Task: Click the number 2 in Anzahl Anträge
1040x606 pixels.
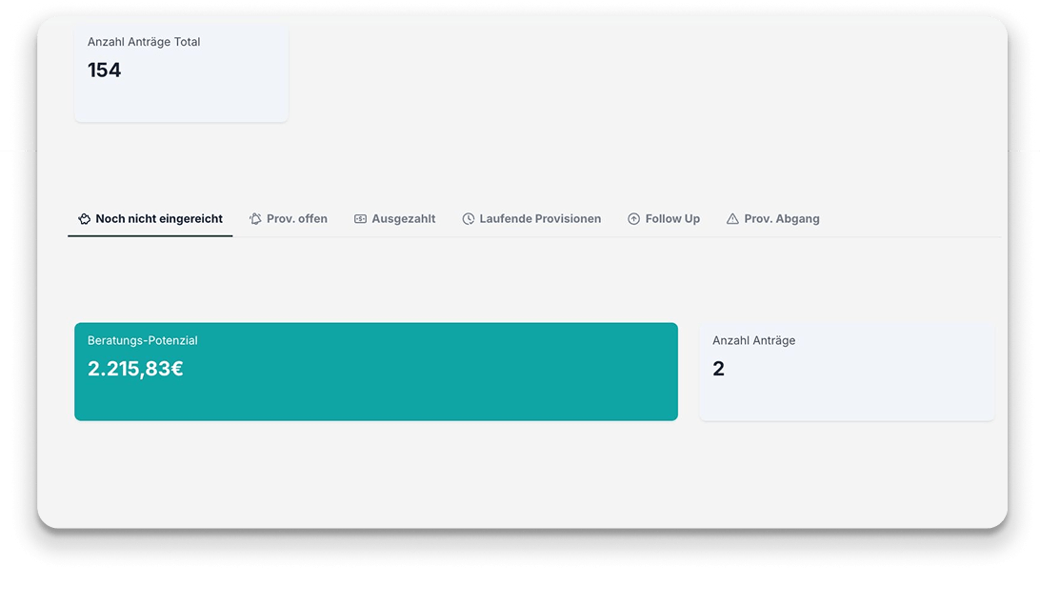Action: (718, 369)
